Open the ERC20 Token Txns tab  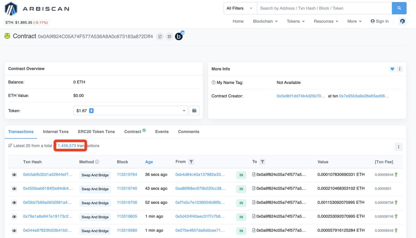pos(96,132)
